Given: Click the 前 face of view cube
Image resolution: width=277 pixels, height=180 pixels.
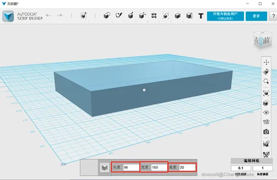Looking at the screenshot, I should [266, 41].
